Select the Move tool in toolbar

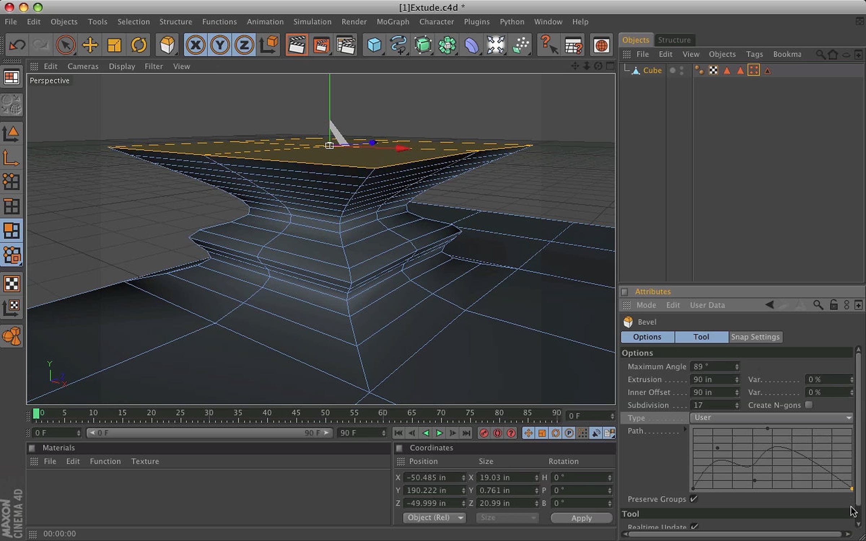tap(89, 45)
